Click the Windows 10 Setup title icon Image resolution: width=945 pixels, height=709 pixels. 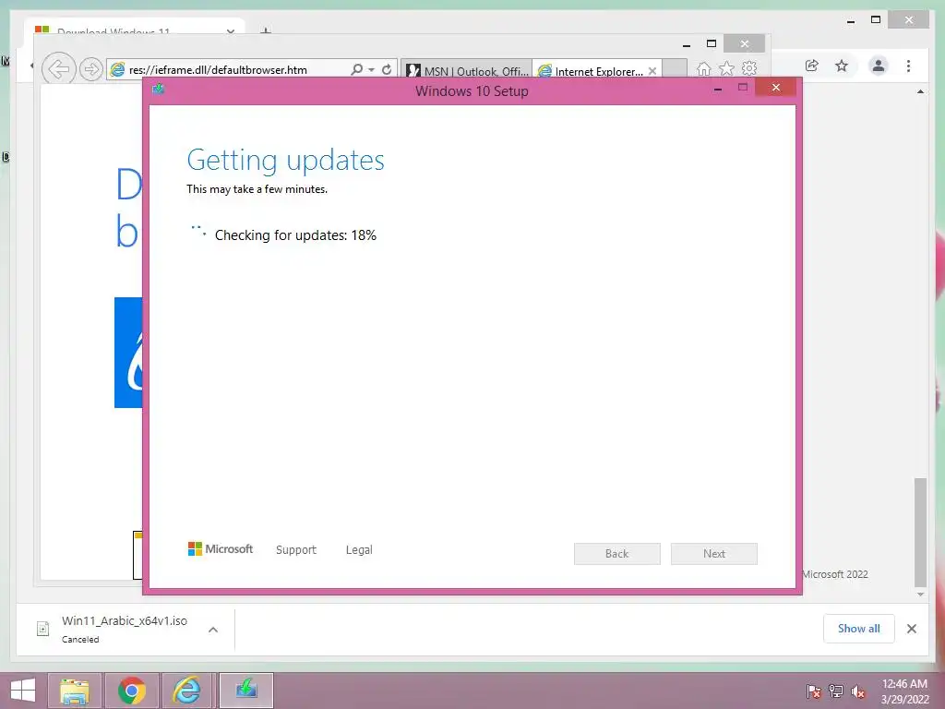(159, 90)
